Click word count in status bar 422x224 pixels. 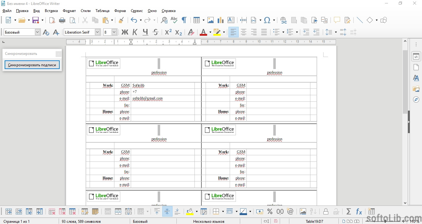pyautogui.click(x=81, y=221)
